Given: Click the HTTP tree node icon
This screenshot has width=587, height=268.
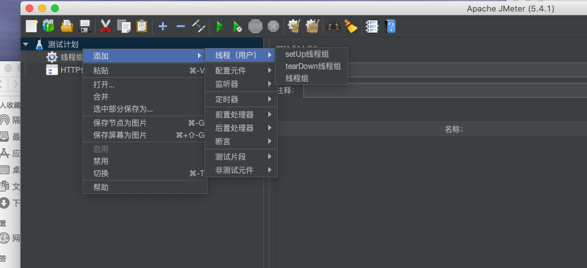Looking at the screenshot, I should click(52, 70).
